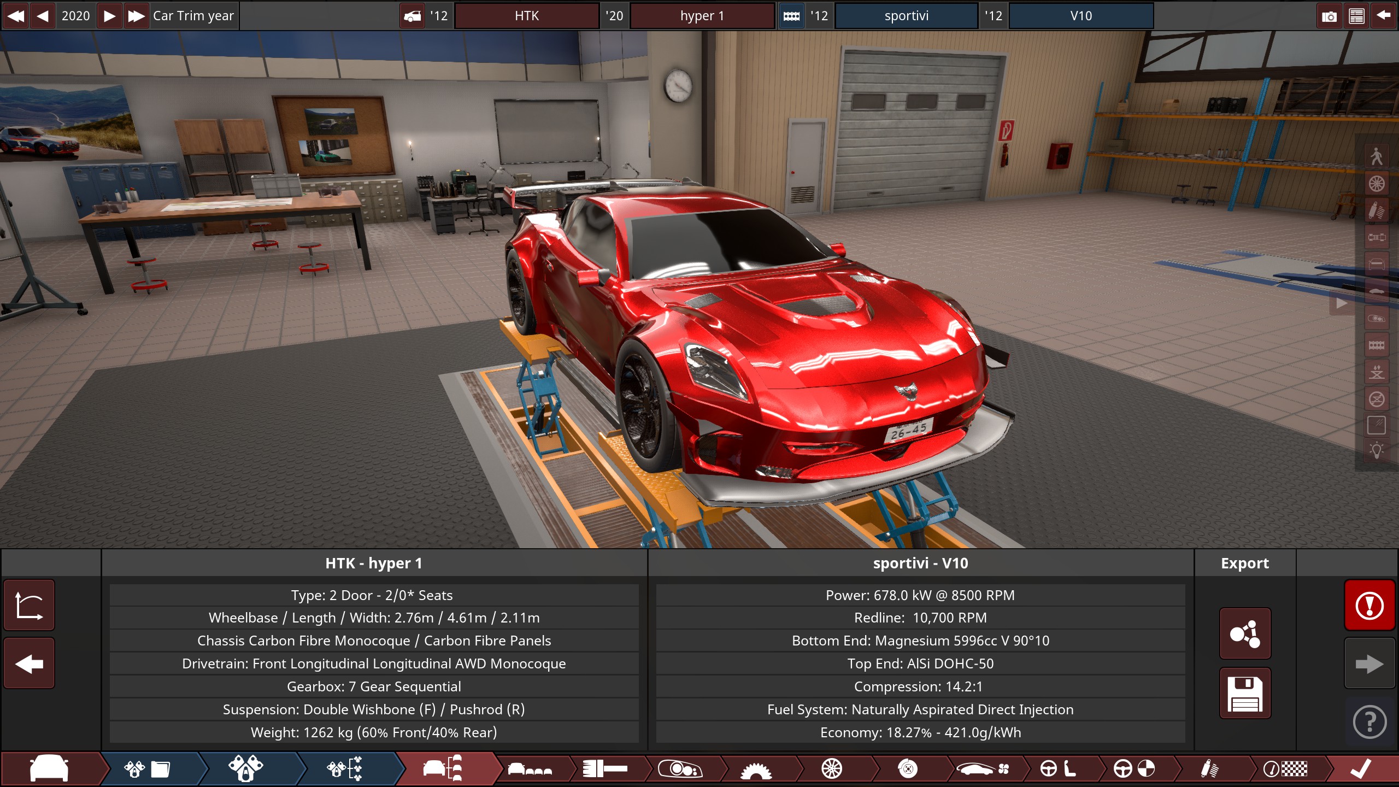Toggle headlight fixtures visibility in sidebar
Viewport: 1399px width, 787px height.
coord(1376,318)
